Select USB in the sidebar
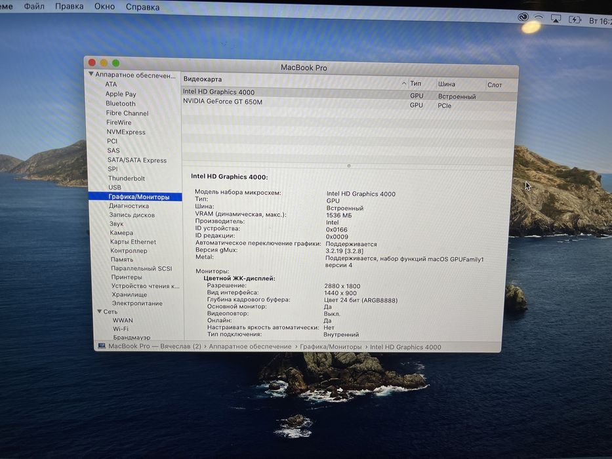 [115, 187]
